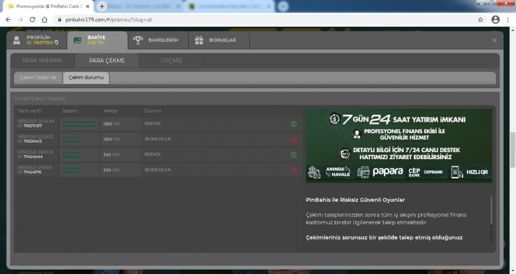Click the Papara logo in banner
The height and width of the screenshot is (274, 516).
tap(388, 172)
